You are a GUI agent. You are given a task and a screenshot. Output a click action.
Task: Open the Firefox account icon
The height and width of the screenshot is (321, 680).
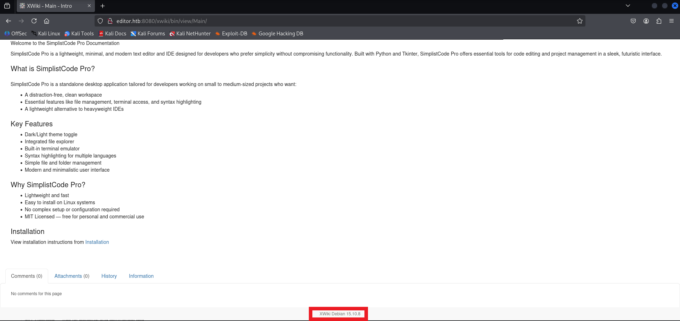pyautogui.click(x=646, y=21)
